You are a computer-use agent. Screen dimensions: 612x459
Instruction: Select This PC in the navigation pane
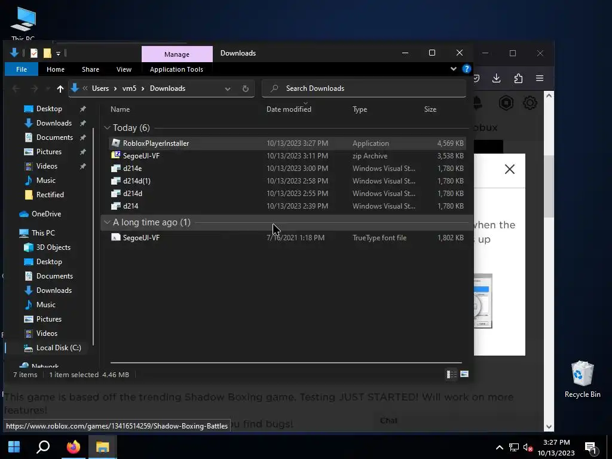[x=43, y=233]
